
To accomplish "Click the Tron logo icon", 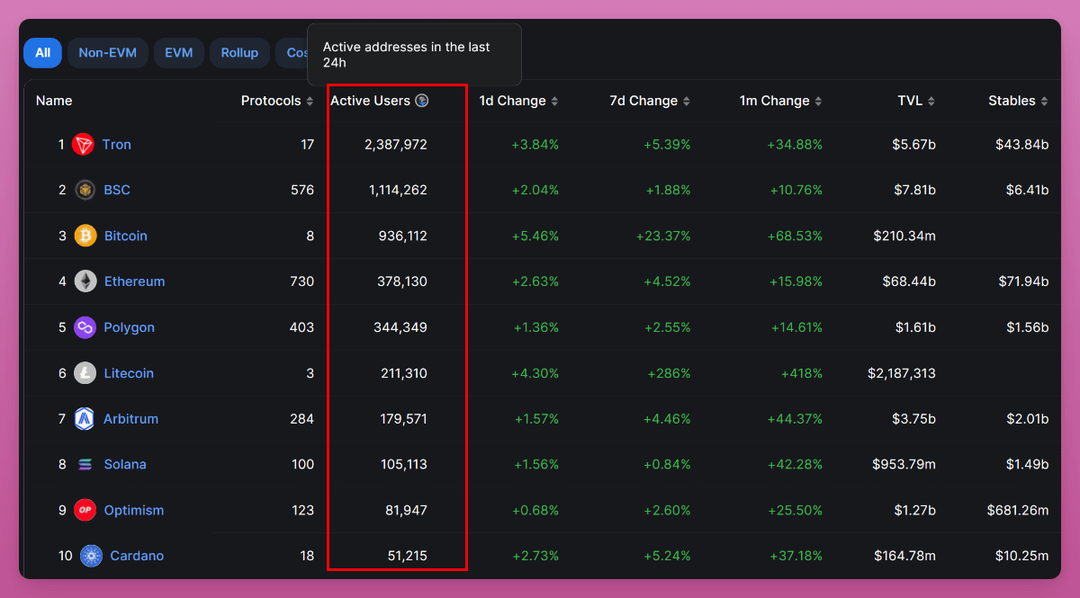I will click(x=84, y=144).
